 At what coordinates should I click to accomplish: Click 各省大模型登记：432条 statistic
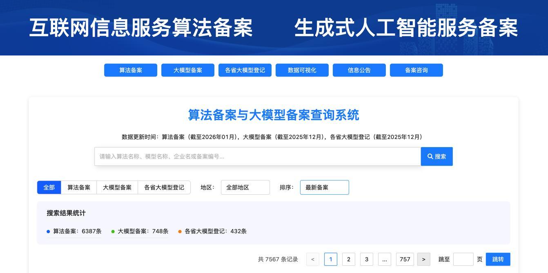click(212, 231)
